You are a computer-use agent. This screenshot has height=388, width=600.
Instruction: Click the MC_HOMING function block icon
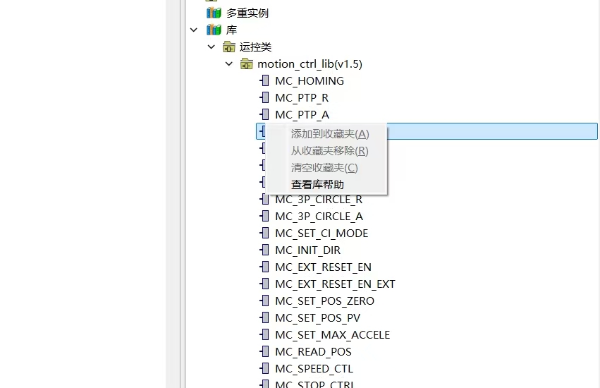264,80
